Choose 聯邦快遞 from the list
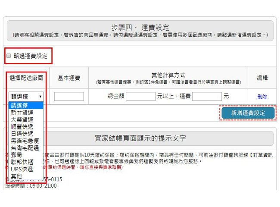This screenshot has width=280, height=207. (22, 162)
